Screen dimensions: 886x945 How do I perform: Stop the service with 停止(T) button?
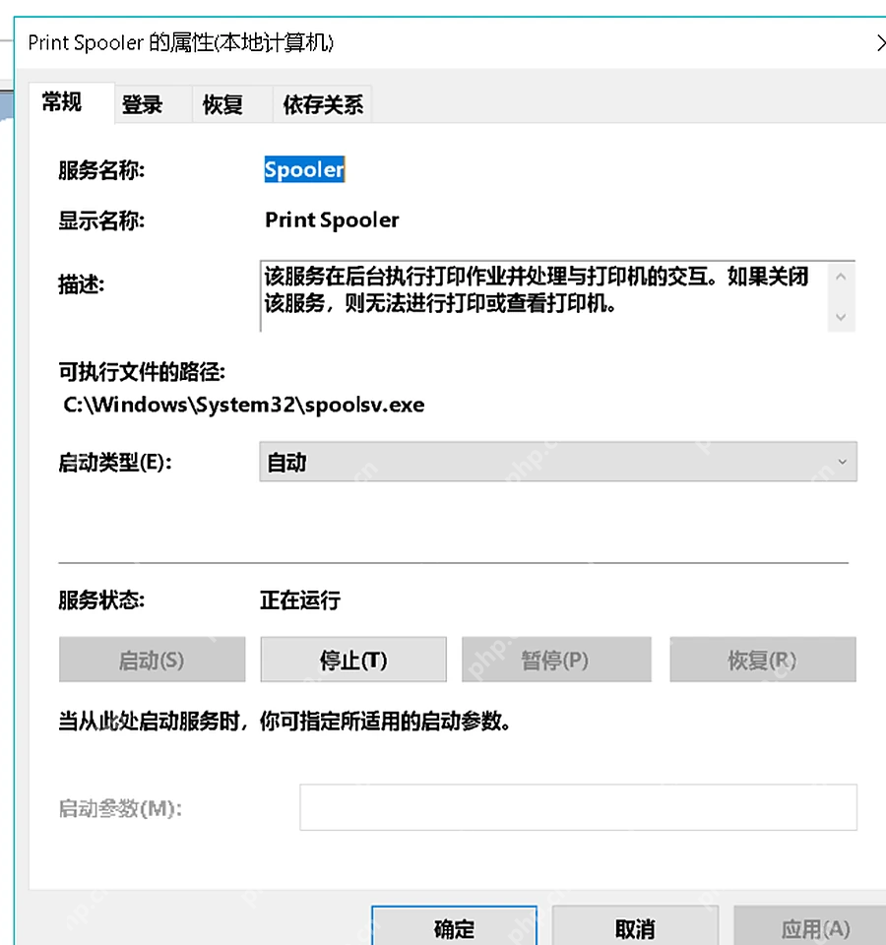point(353,660)
